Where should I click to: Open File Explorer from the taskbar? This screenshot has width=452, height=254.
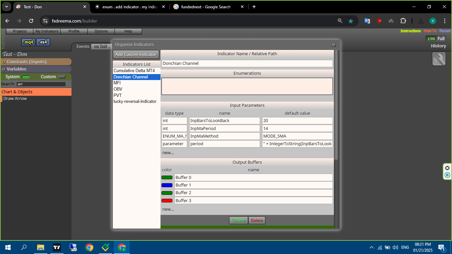(x=40, y=247)
